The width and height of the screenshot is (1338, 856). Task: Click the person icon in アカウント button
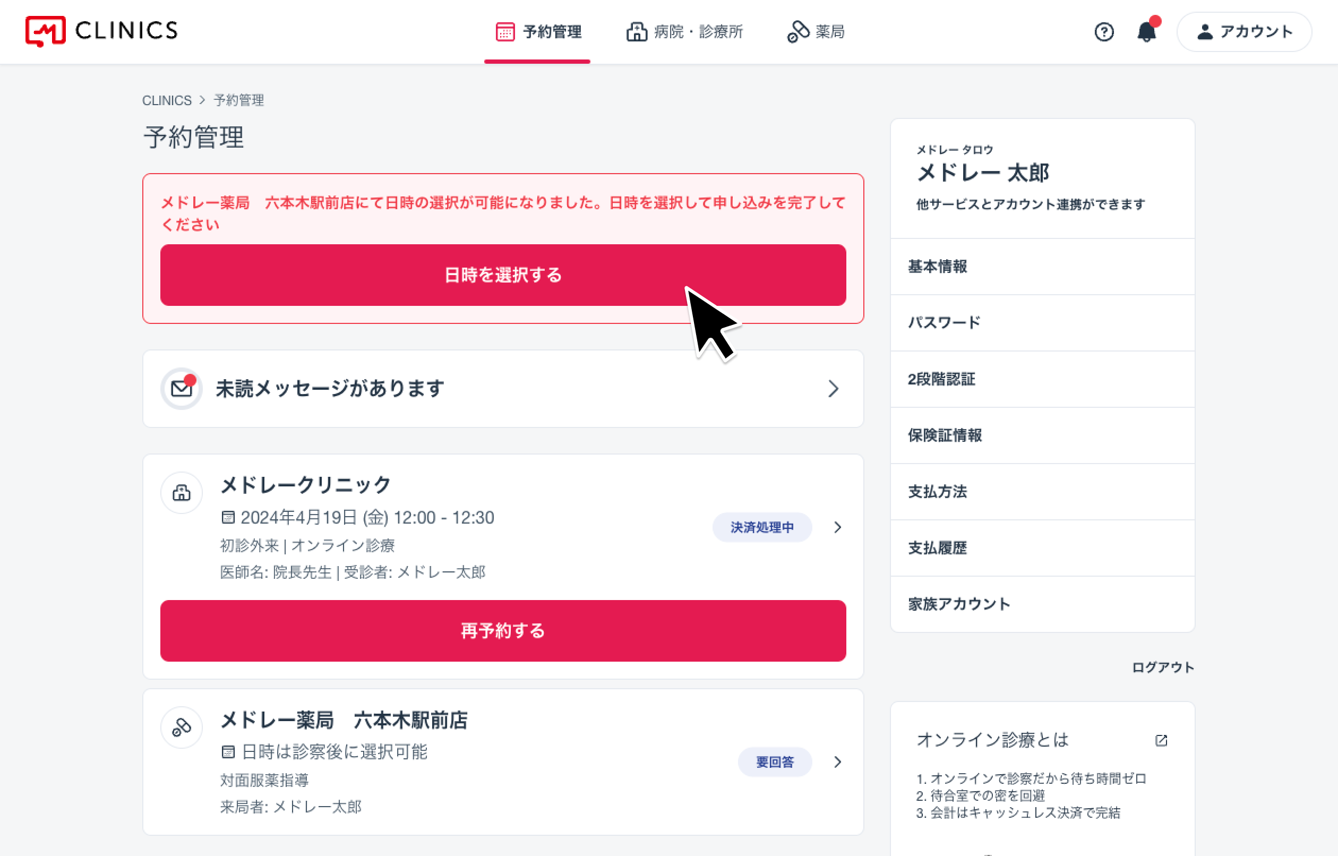click(x=1205, y=32)
